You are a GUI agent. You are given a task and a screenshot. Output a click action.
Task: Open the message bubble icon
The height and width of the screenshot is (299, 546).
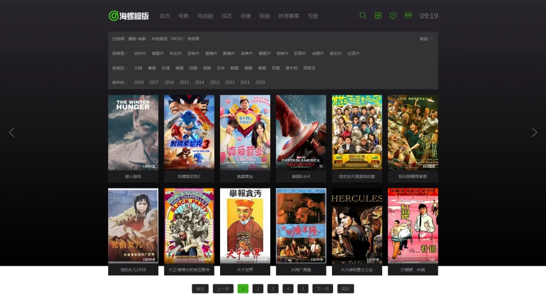pos(408,16)
